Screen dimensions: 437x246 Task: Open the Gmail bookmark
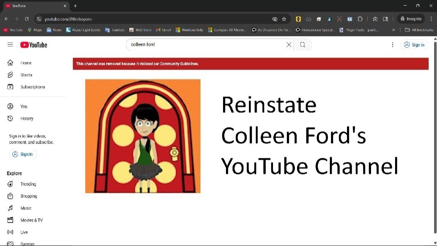163,30
